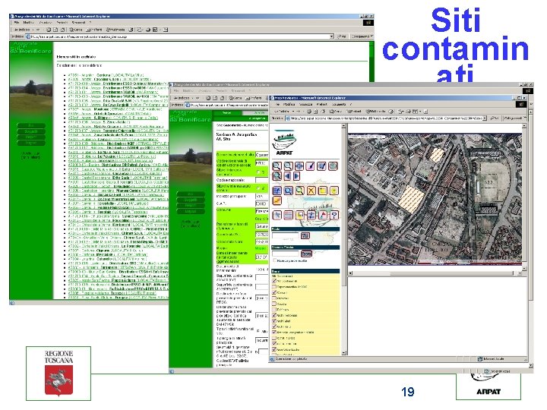
Task: Toggle the checked Comuni layer checkbox
Action: (274, 292)
